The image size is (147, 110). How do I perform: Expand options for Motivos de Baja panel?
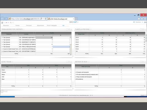coord(145,62)
